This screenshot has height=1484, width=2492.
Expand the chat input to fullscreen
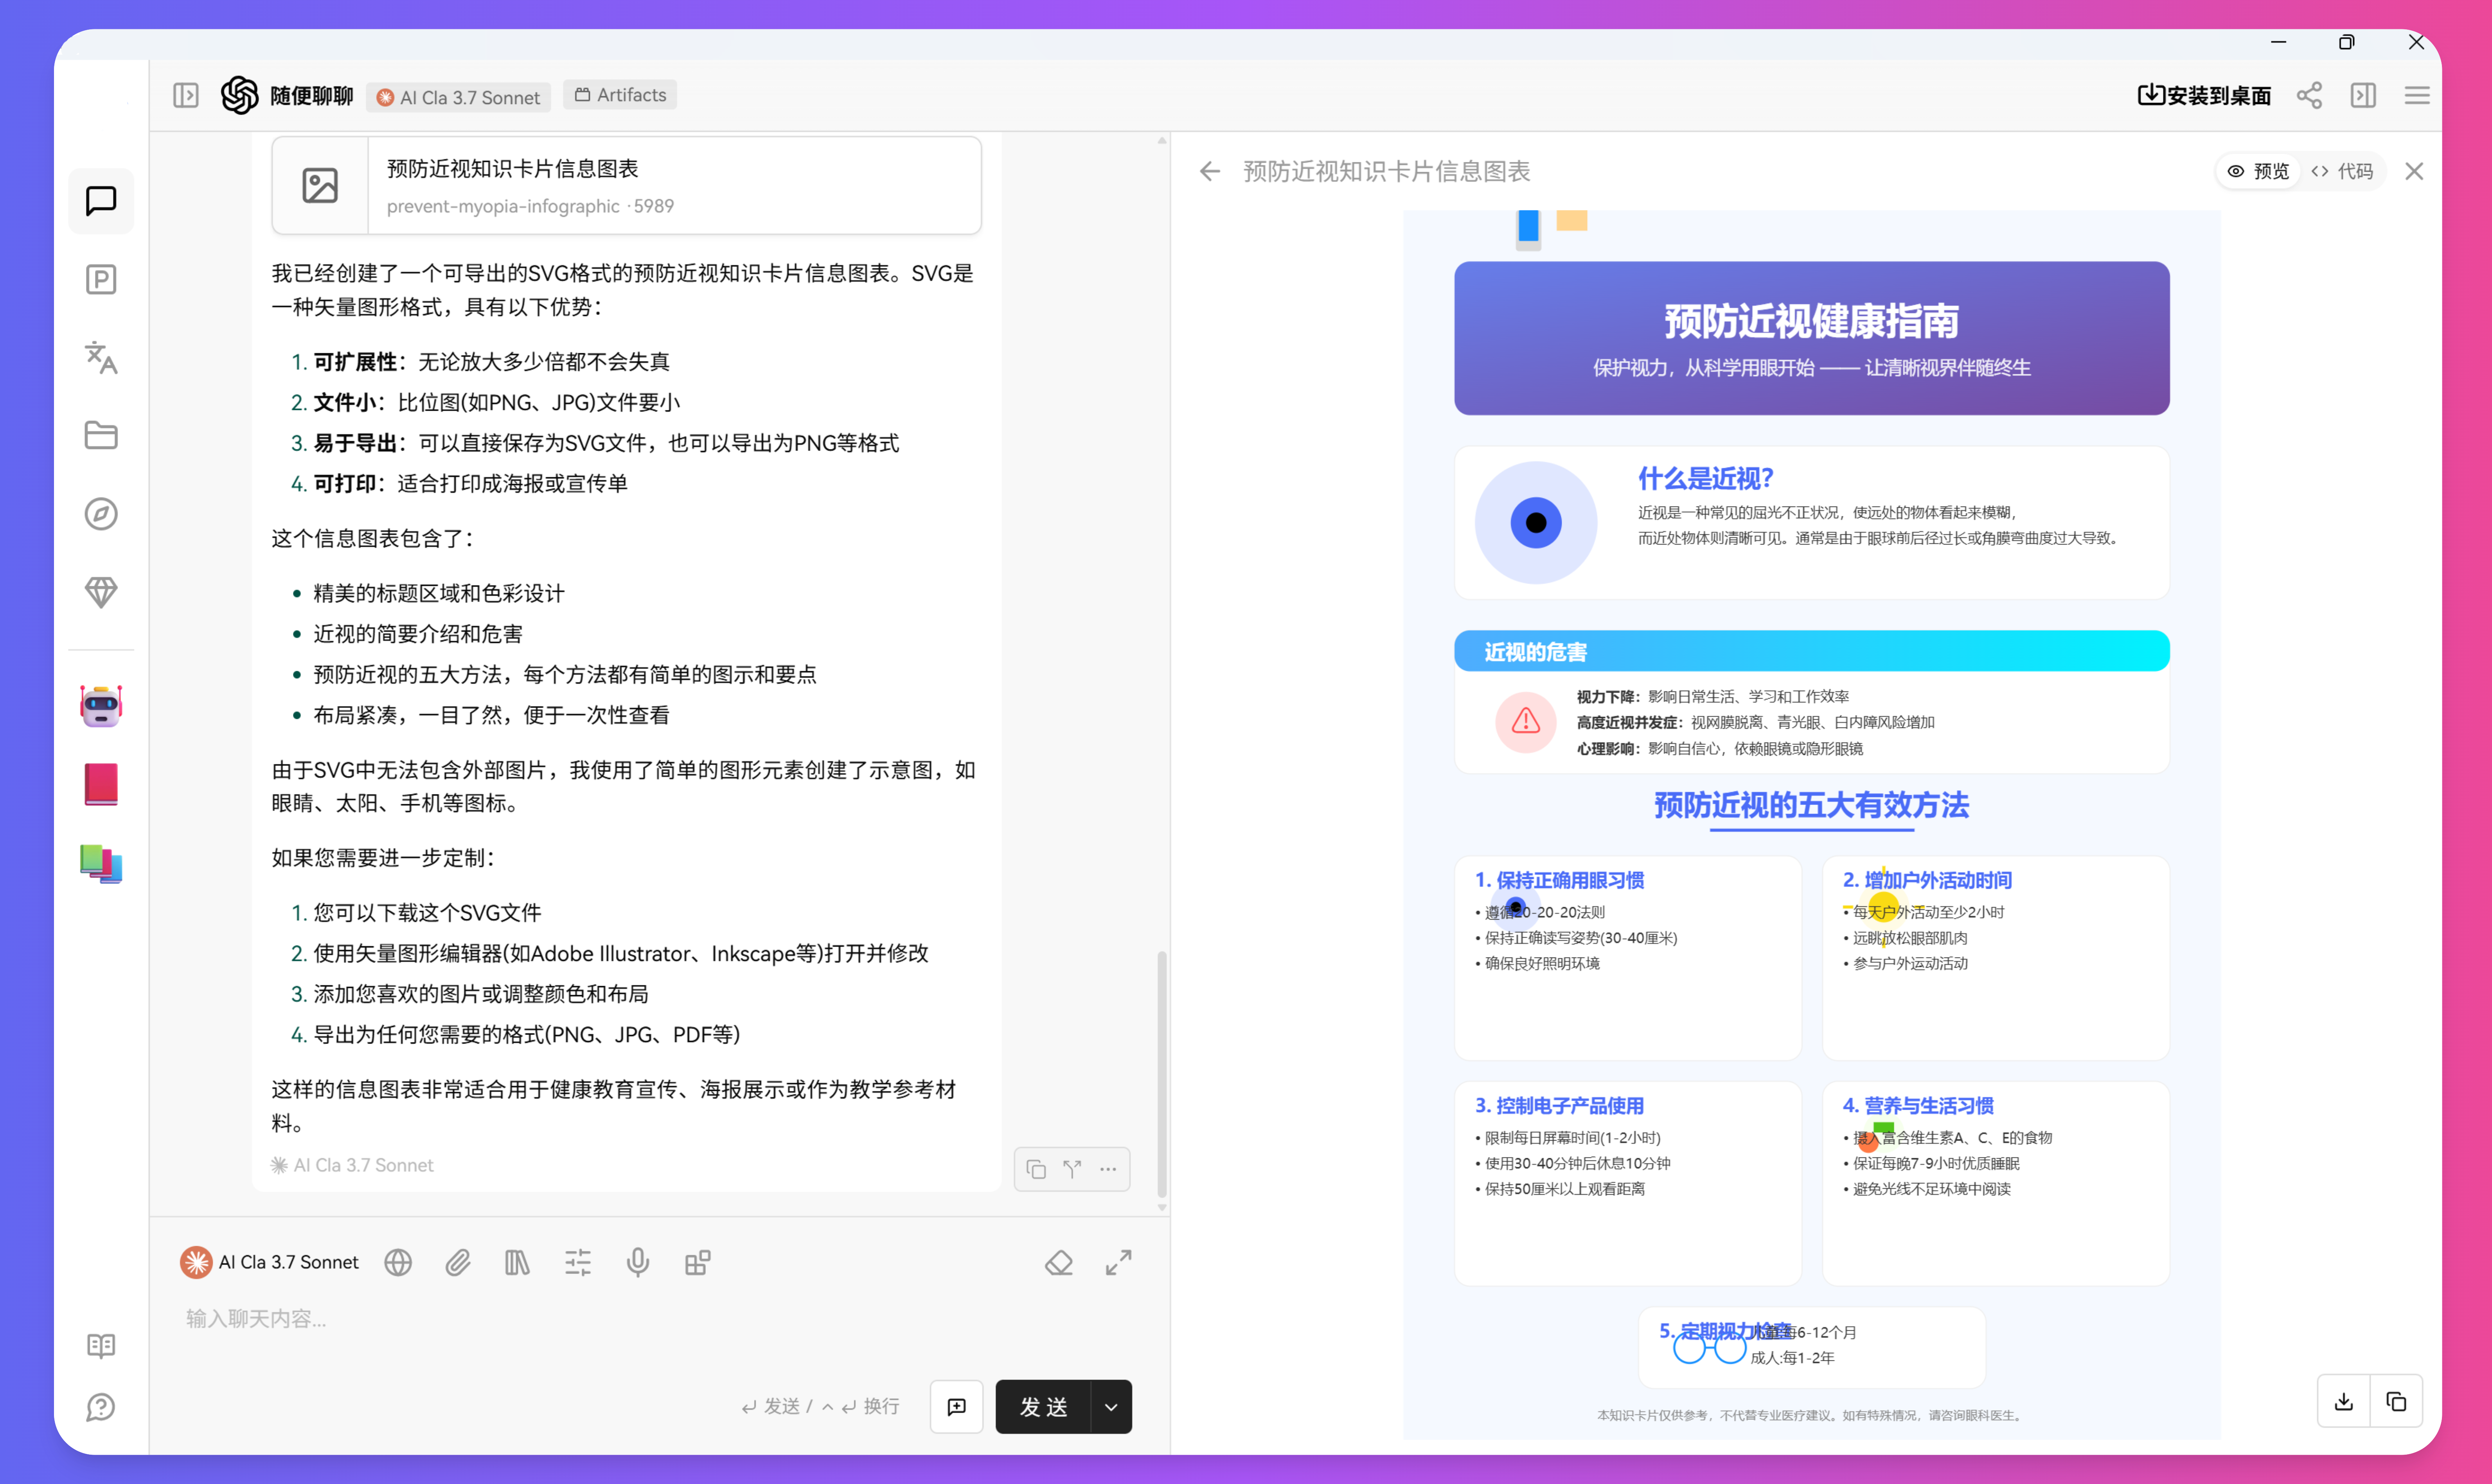[1118, 1262]
